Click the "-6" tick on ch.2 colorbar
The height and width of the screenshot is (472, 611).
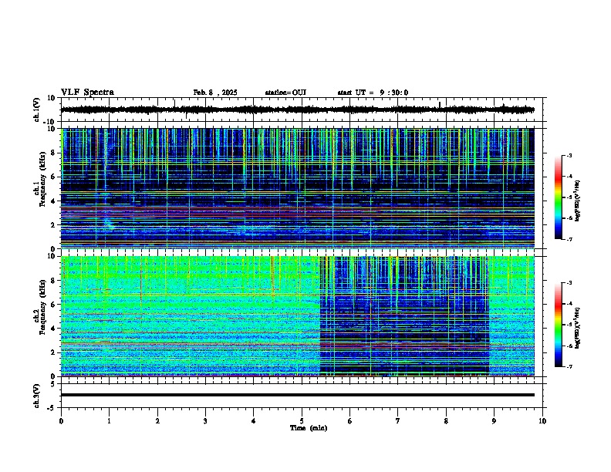[569, 346]
